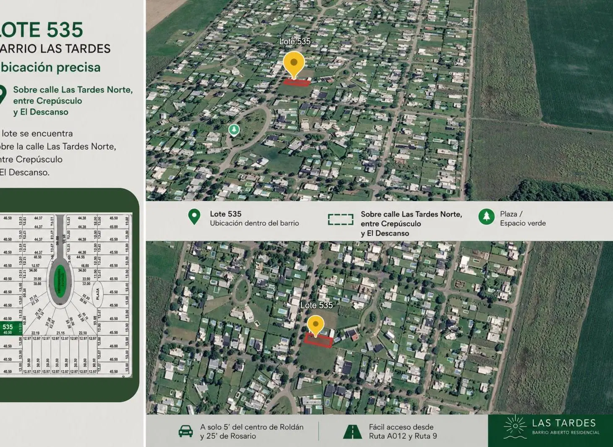Click the vertical 'PLAZA' label in the lot plan
The width and height of the screenshot is (613, 447).
tap(98, 293)
